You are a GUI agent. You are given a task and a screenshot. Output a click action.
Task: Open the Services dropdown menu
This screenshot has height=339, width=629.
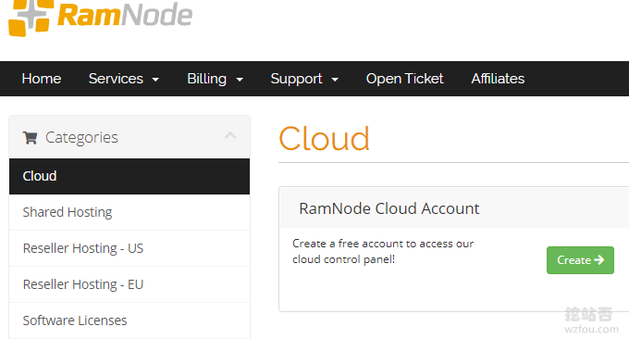point(124,79)
